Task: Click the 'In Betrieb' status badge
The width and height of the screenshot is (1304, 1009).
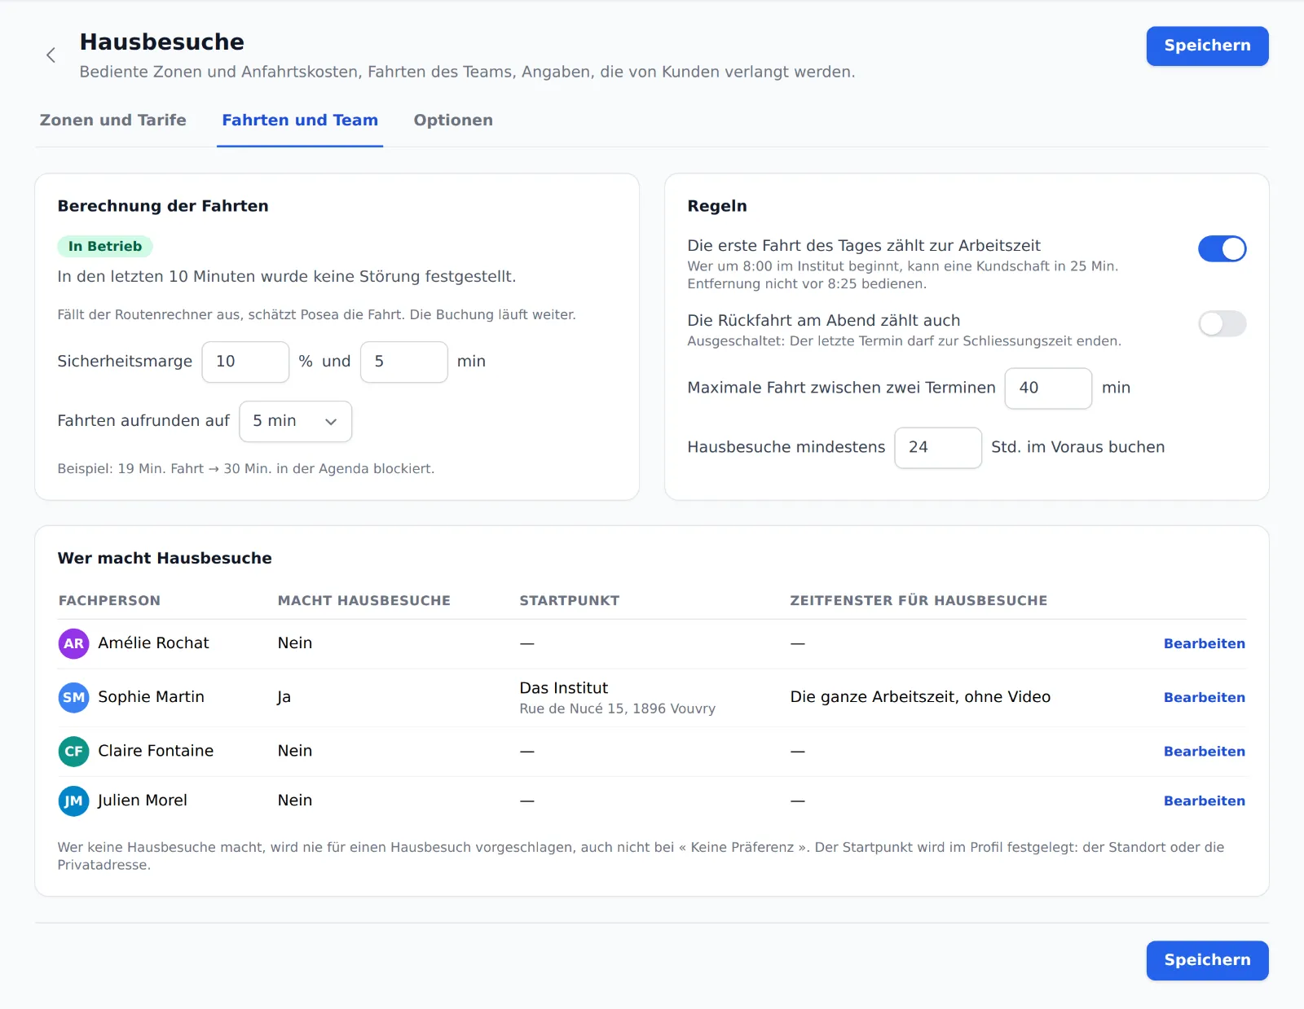Action: [x=105, y=246]
